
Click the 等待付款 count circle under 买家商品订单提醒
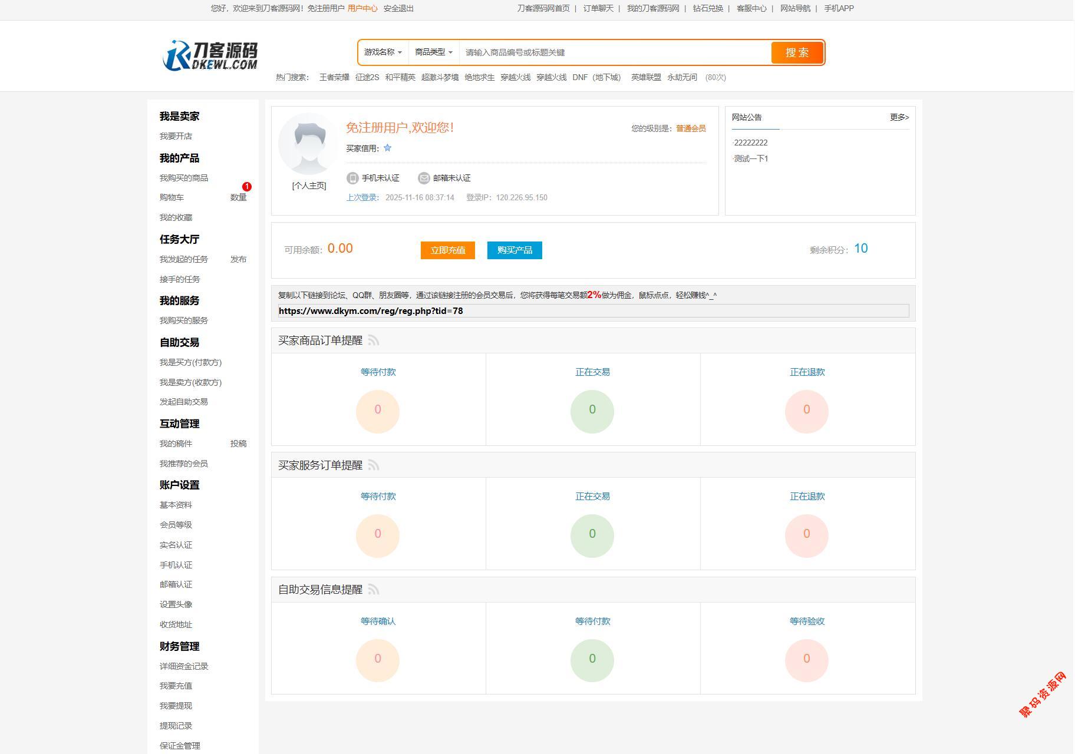click(378, 411)
